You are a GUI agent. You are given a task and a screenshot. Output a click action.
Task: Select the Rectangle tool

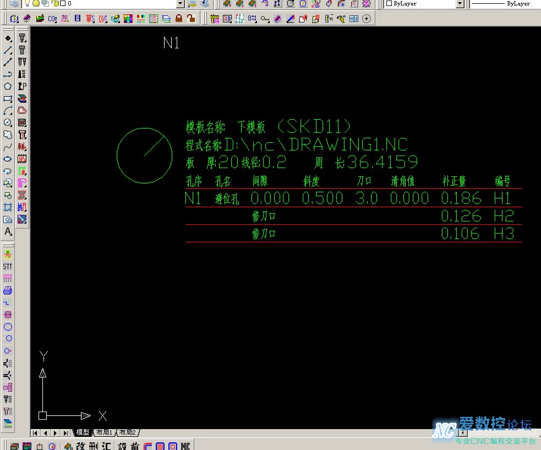tap(8, 98)
